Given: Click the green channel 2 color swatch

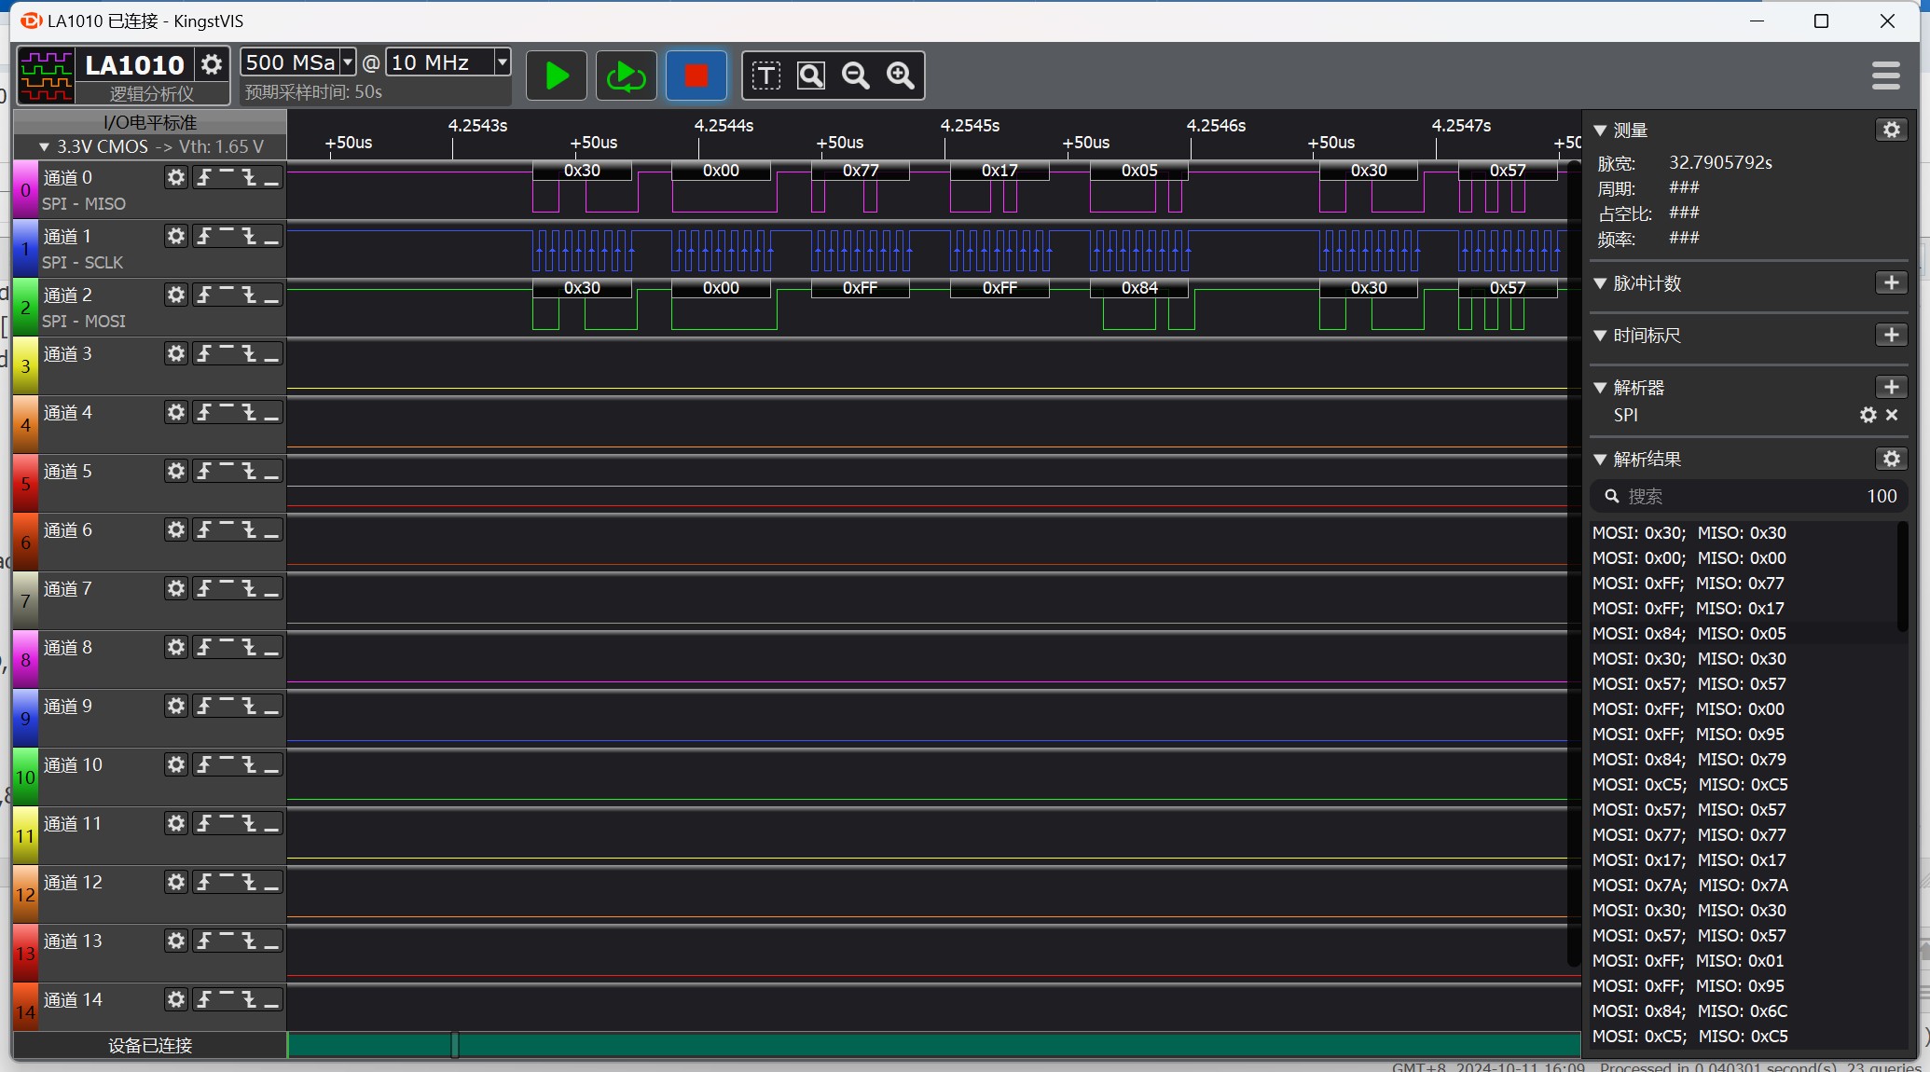Looking at the screenshot, I should tap(25, 308).
